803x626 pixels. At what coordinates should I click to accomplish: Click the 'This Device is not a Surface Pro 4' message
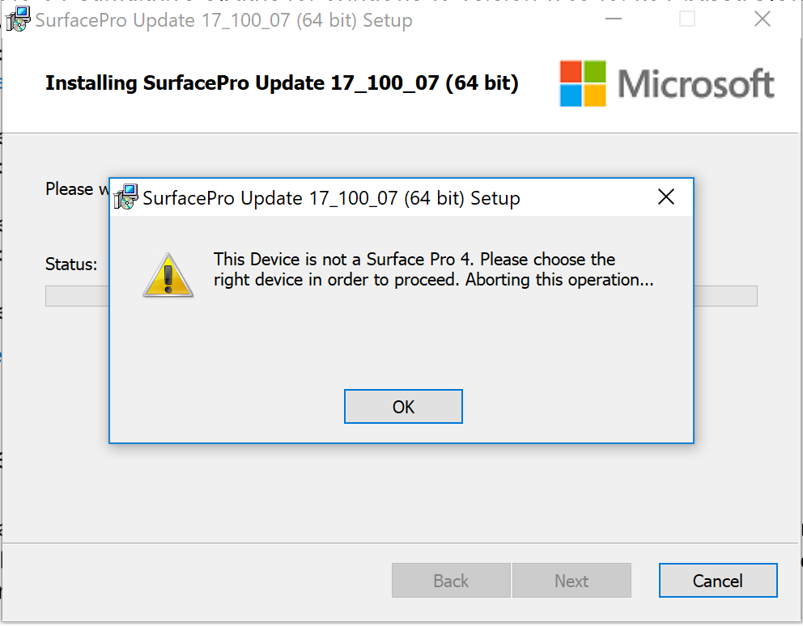[433, 269]
